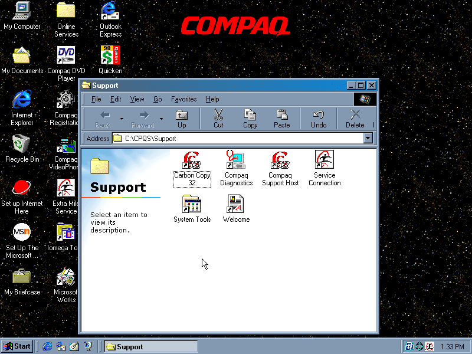The image size is (472, 354).
Task: Minimize the Support window
Action: click(351, 86)
